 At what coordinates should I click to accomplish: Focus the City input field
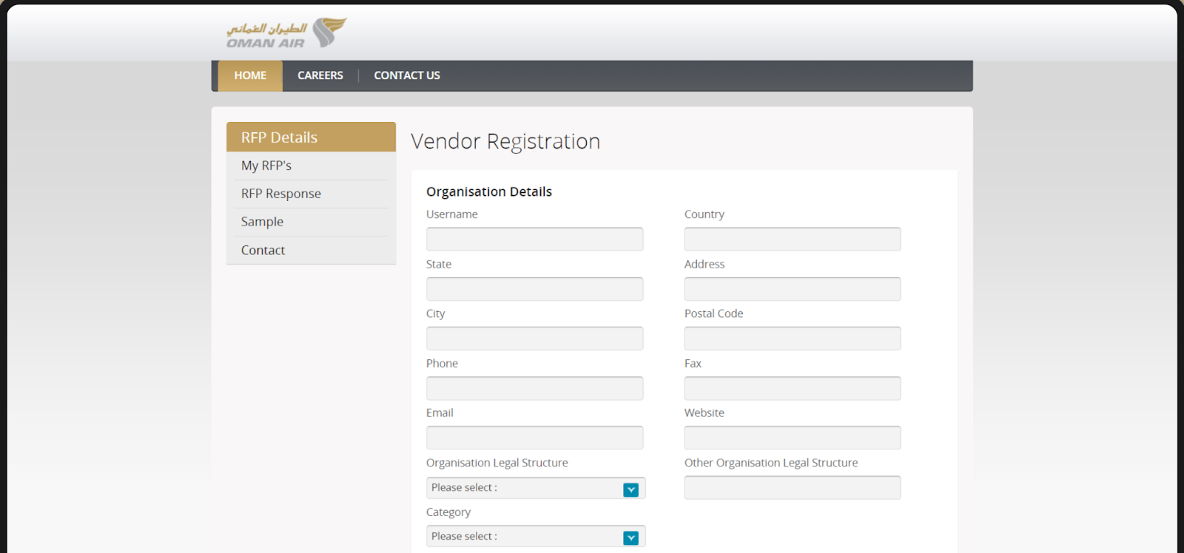click(x=534, y=339)
